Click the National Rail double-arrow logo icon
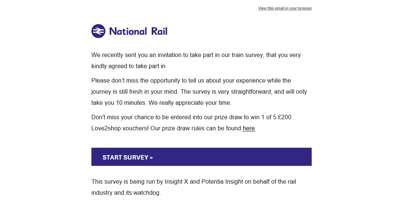Viewport: 399px width, 204px height. tap(98, 31)
